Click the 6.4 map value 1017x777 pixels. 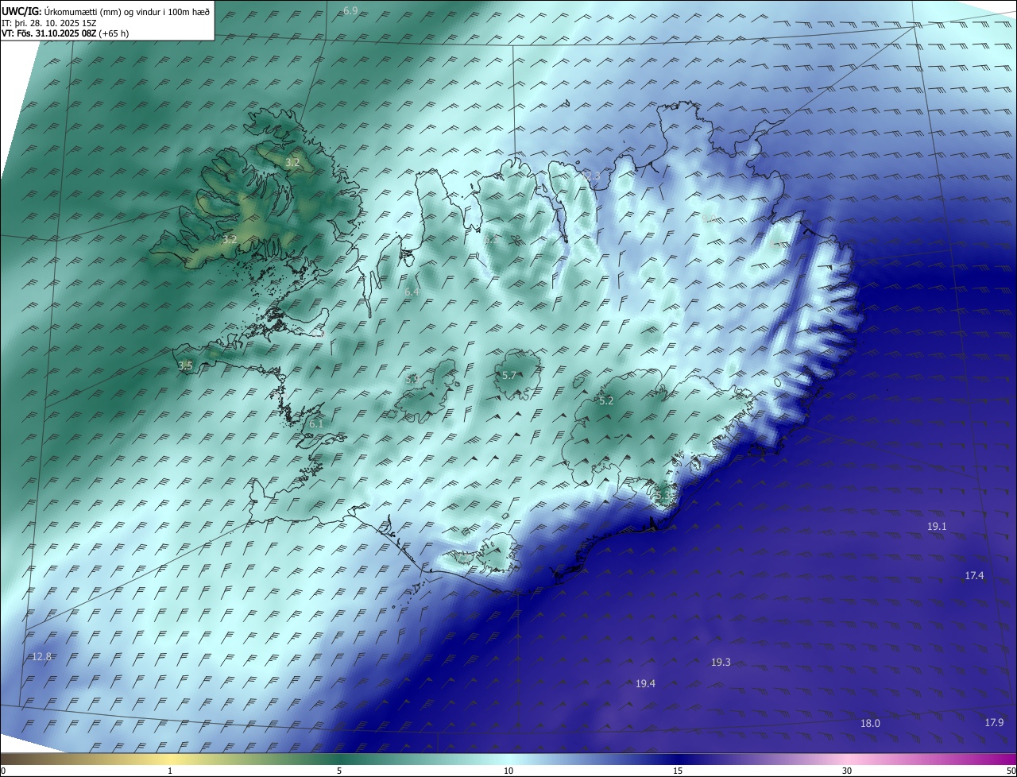[412, 292]
